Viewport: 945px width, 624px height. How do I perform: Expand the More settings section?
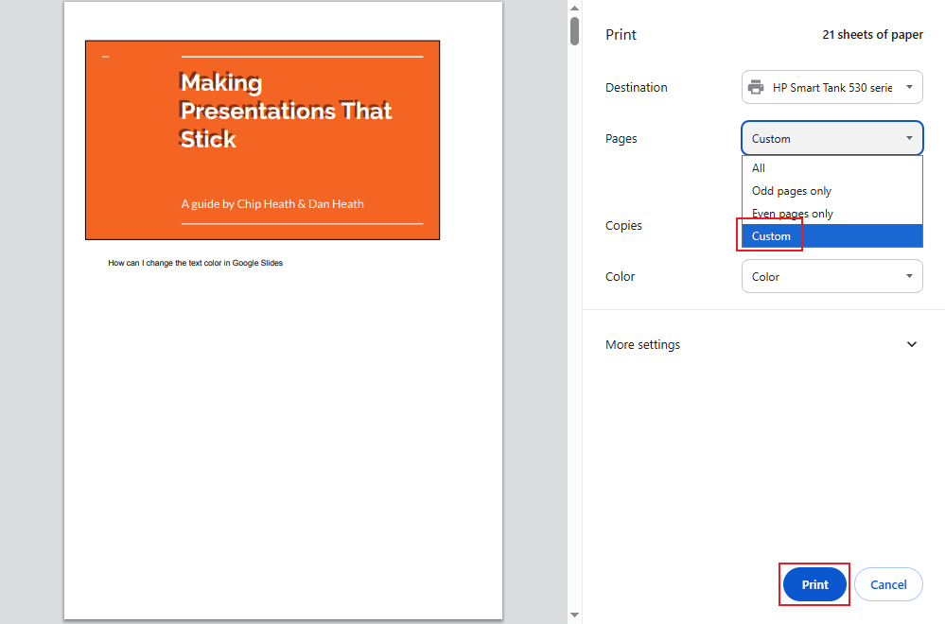[x=642, y=344]
